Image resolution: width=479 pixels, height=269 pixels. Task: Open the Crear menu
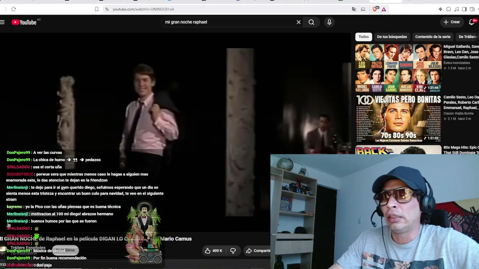(452, 22)
